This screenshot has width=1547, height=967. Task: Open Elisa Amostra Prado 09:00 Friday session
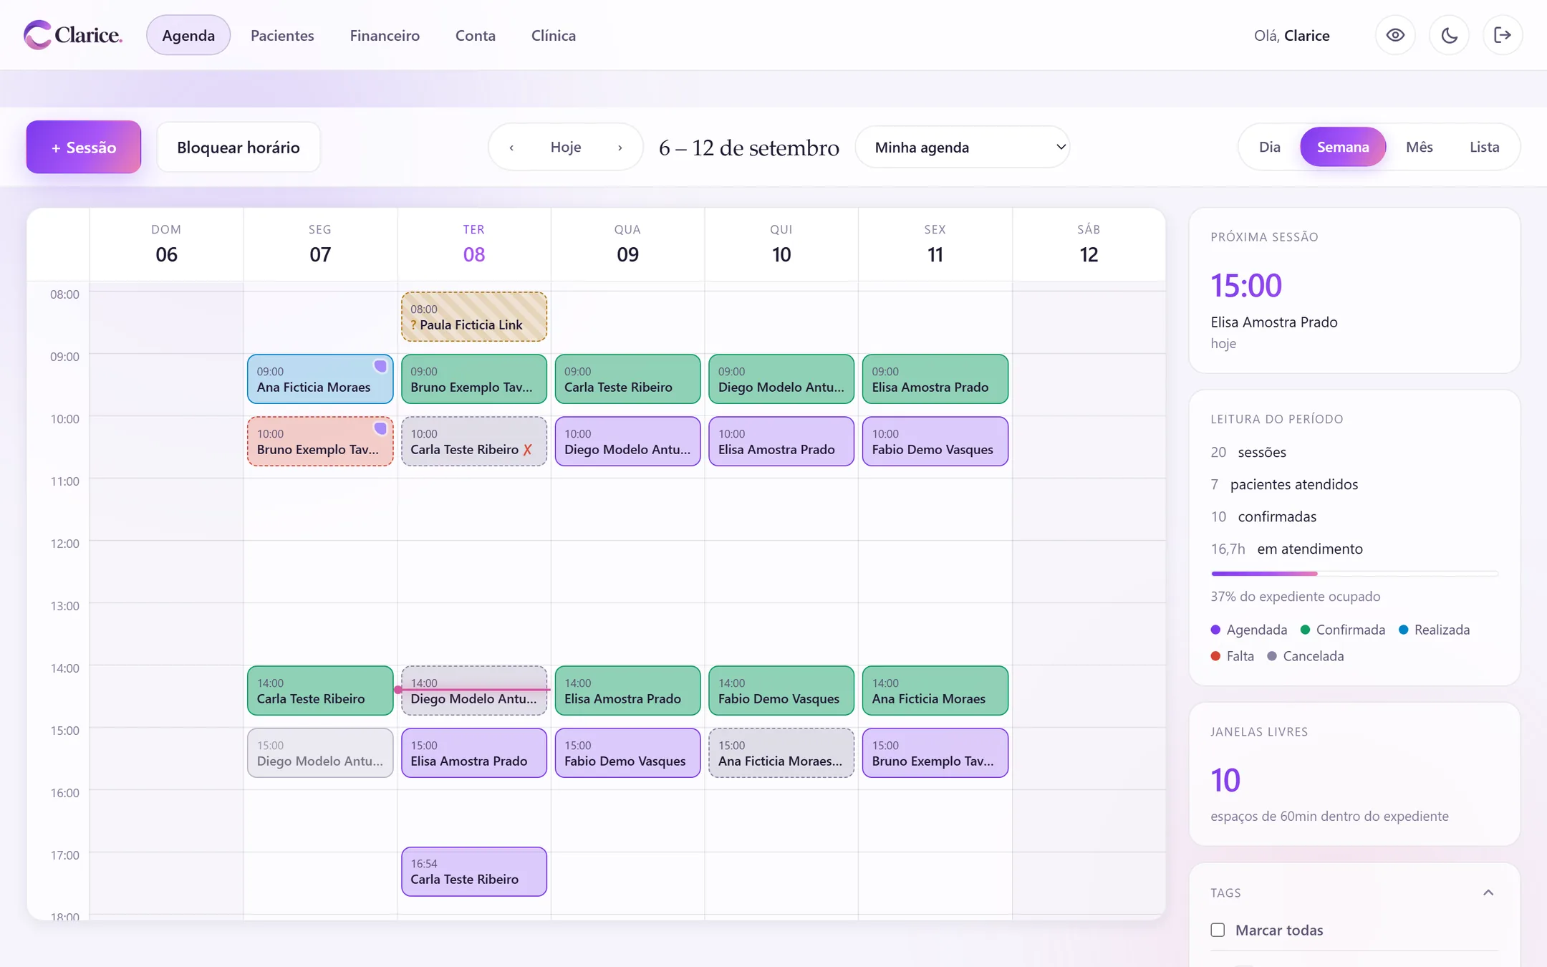coord(935,379)
